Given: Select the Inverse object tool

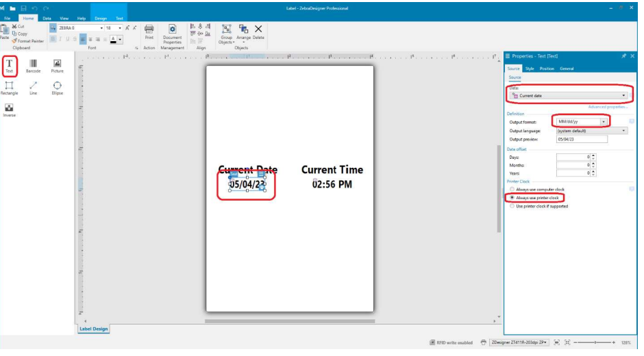Looking at the screenshot, I should [x=10, y=110].
